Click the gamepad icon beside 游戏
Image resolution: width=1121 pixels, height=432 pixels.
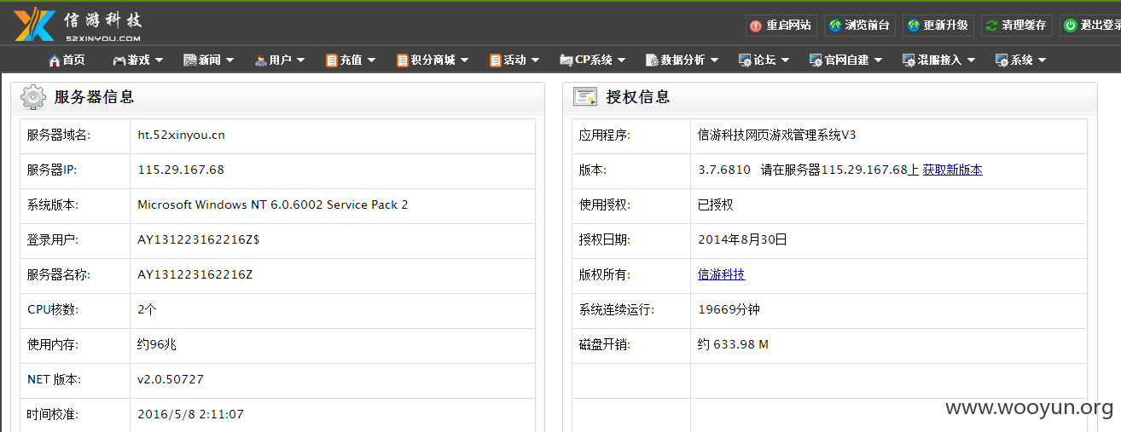coord(119,60)
